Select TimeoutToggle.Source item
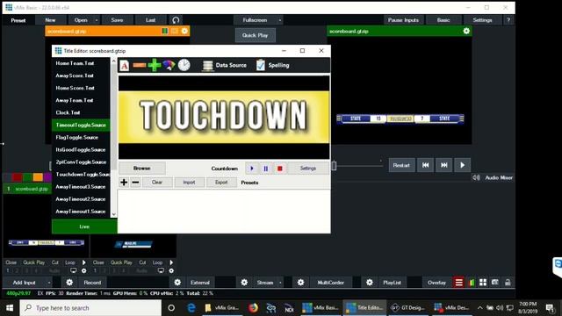 pos(81,125)
